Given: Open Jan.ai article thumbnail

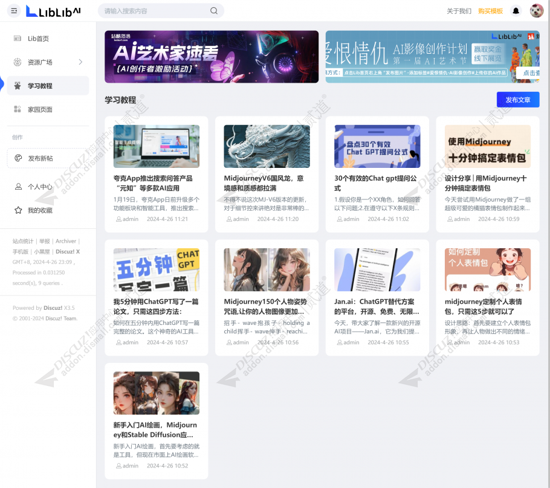Looking at the screenshot, I should [x=377, y=269].
